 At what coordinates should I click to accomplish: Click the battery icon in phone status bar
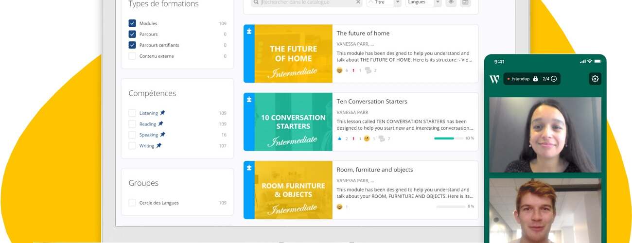[597, 61]
